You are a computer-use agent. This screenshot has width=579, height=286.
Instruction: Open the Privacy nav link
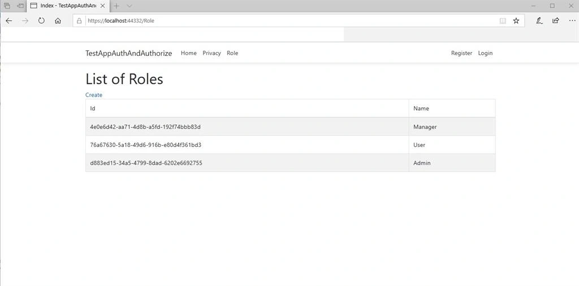click(211, 53)
